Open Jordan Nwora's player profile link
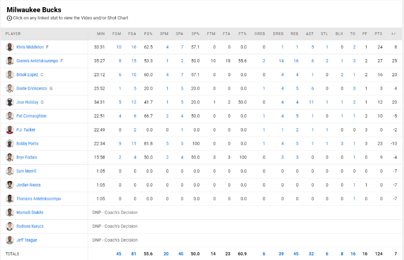Viewport: 404px width, 260px height. click(x=29, y=185)
